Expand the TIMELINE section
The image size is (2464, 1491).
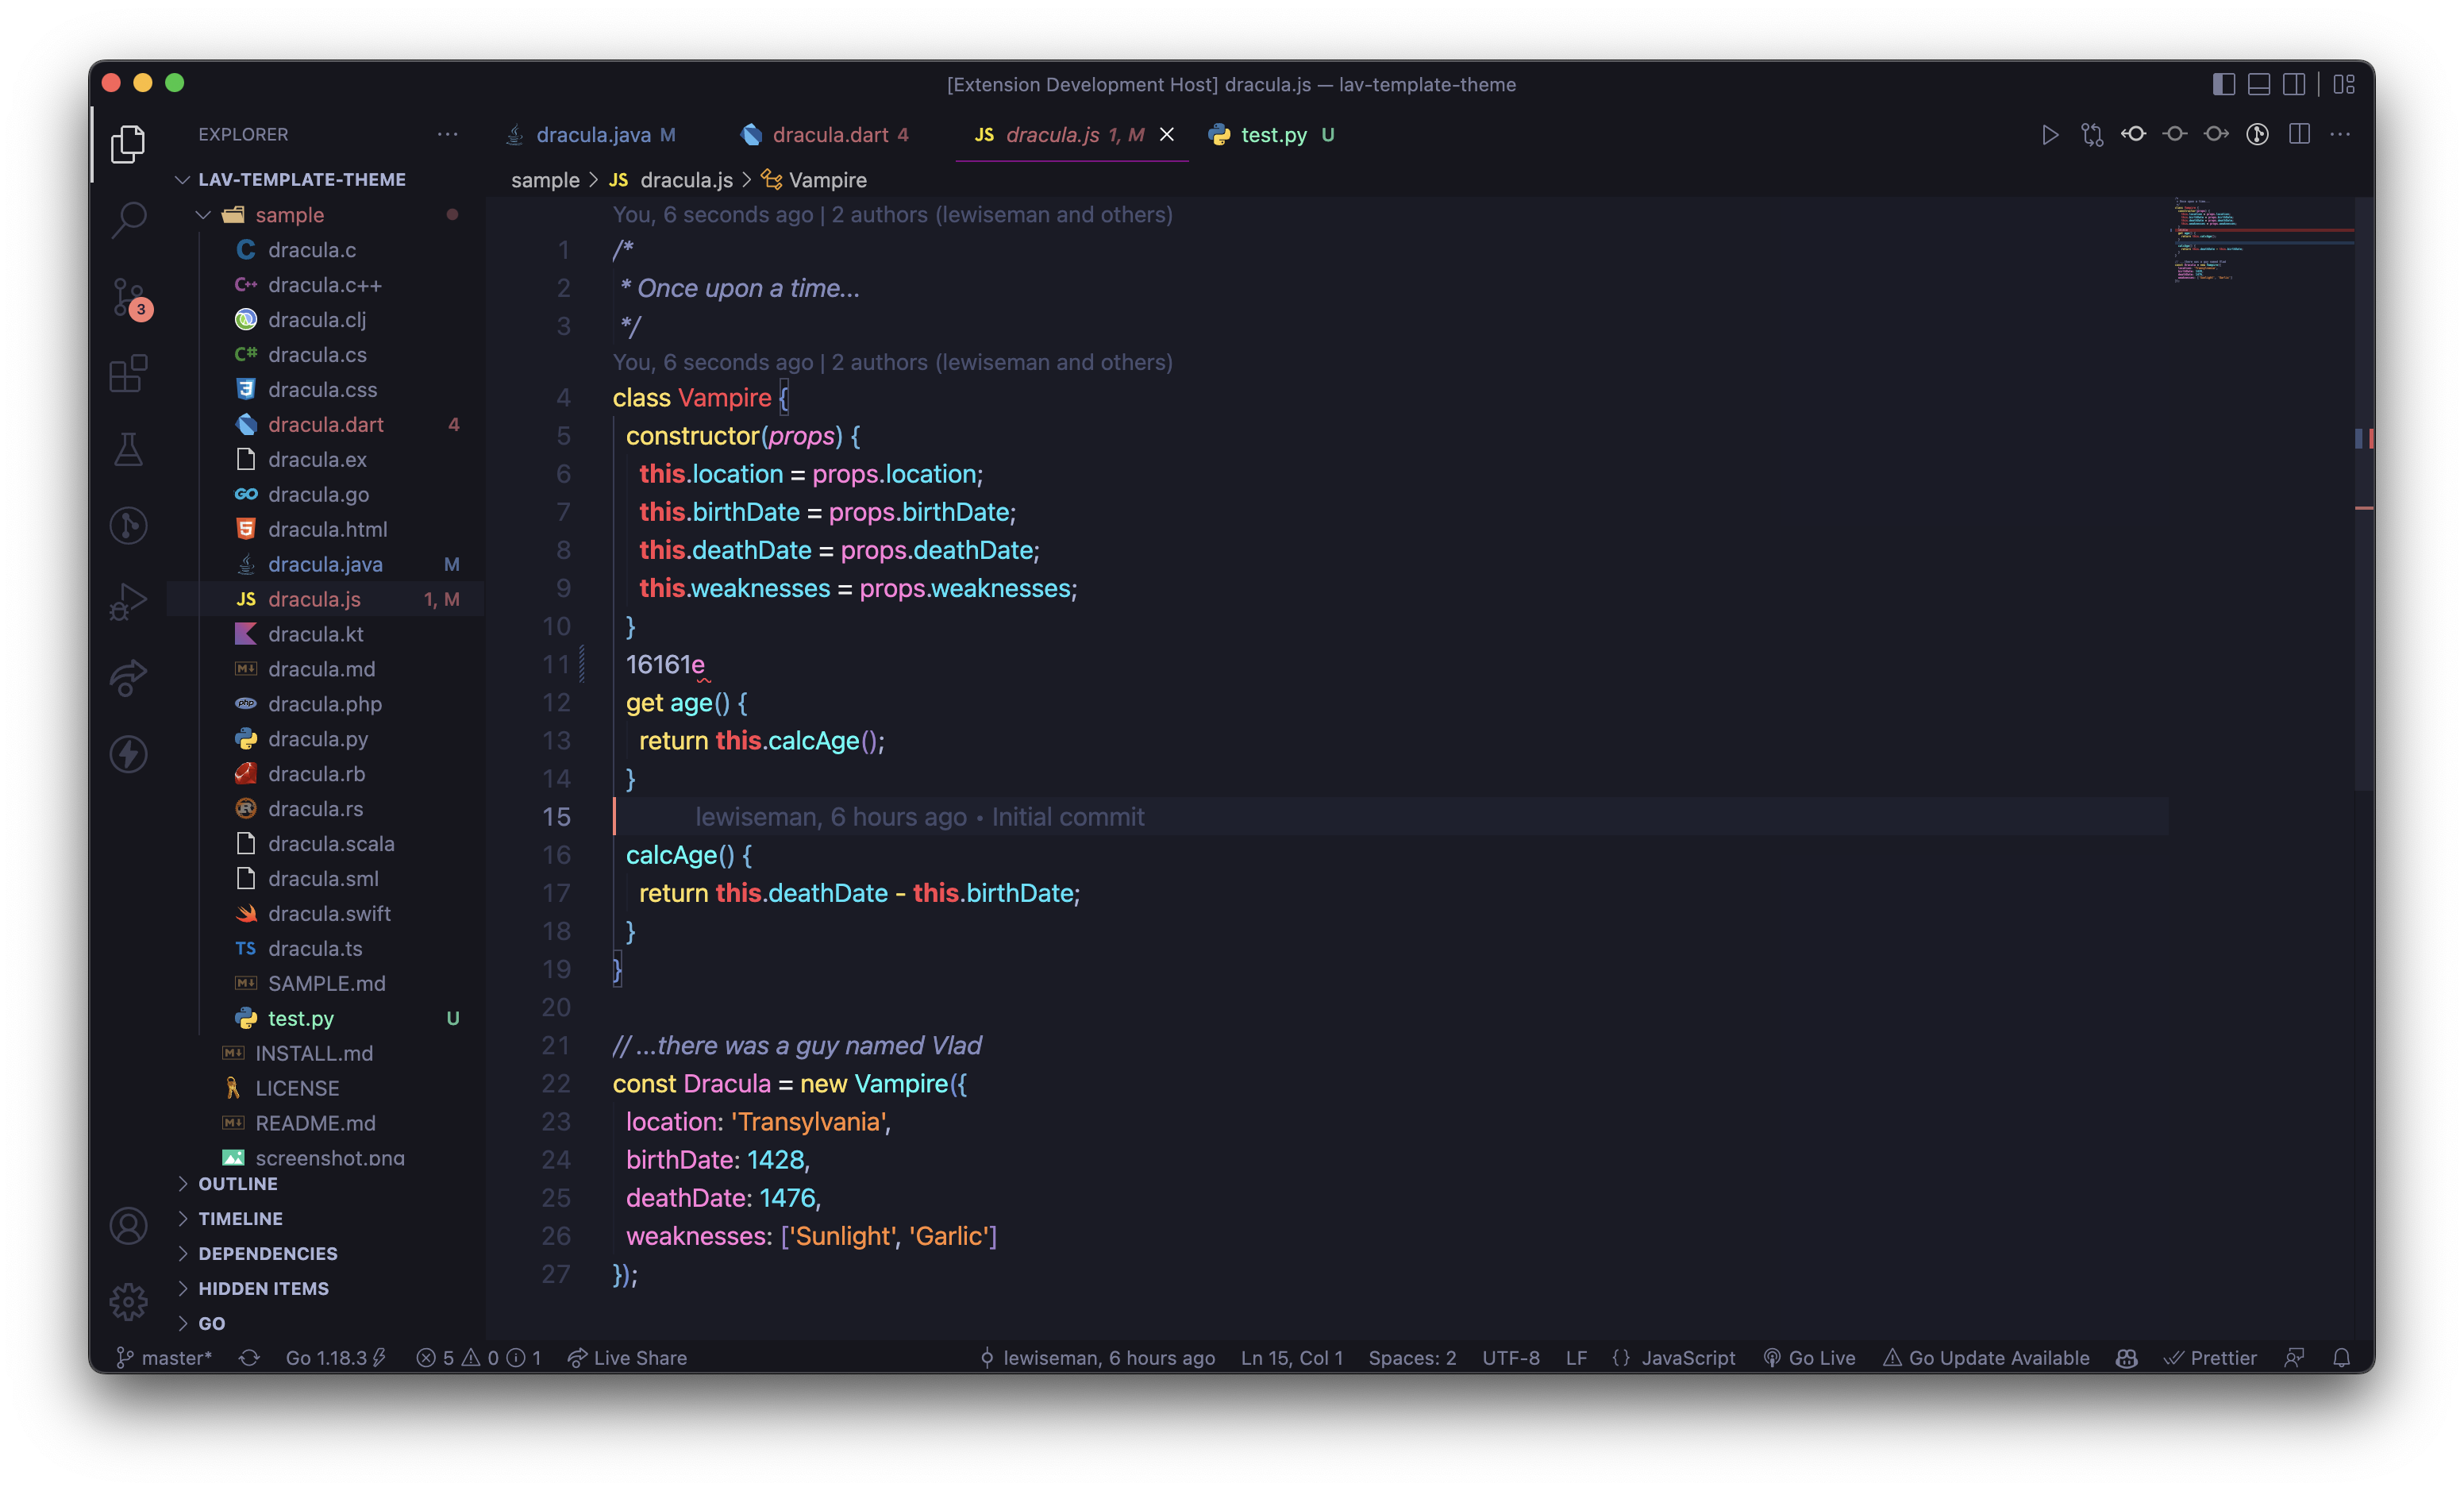click(240, 1219)
